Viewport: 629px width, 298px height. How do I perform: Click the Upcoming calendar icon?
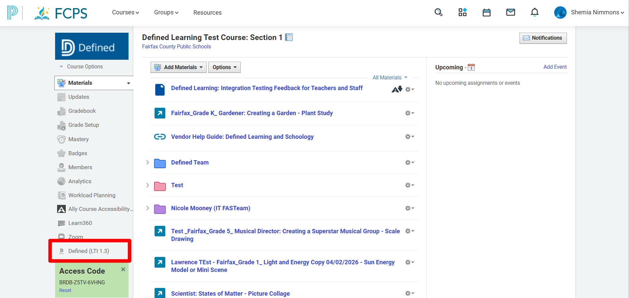tap(471, 67)
